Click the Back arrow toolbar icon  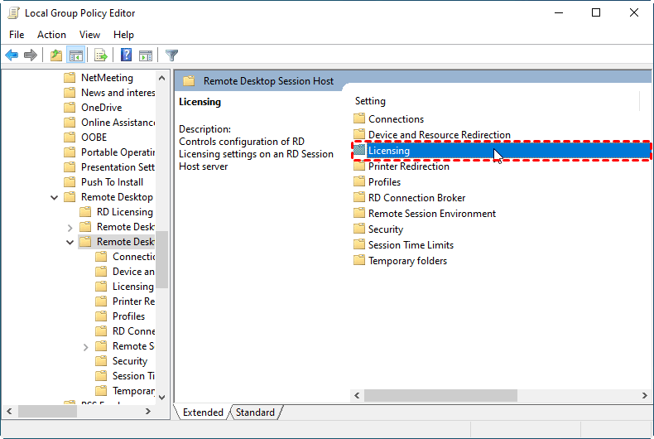(x=12, y=55)
